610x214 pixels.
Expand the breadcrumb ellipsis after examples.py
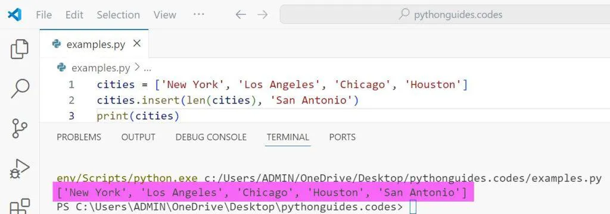148,69
